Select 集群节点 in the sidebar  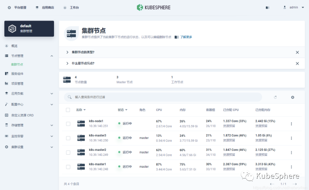[17, 65]
